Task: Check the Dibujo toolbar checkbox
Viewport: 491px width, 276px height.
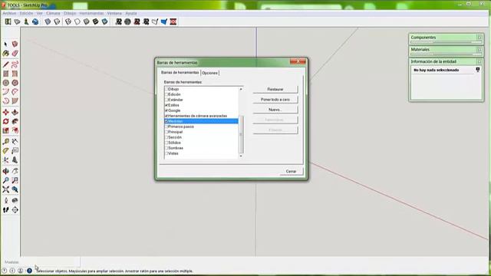Action: pos(167,89)
